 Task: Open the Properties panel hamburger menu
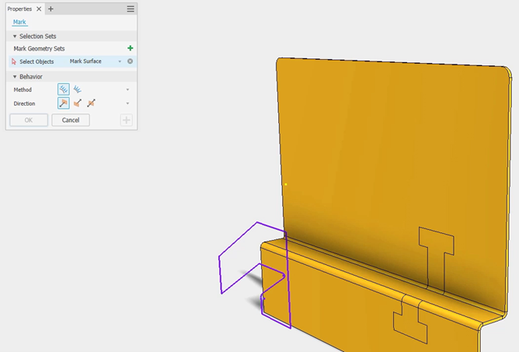coord(131,9)
